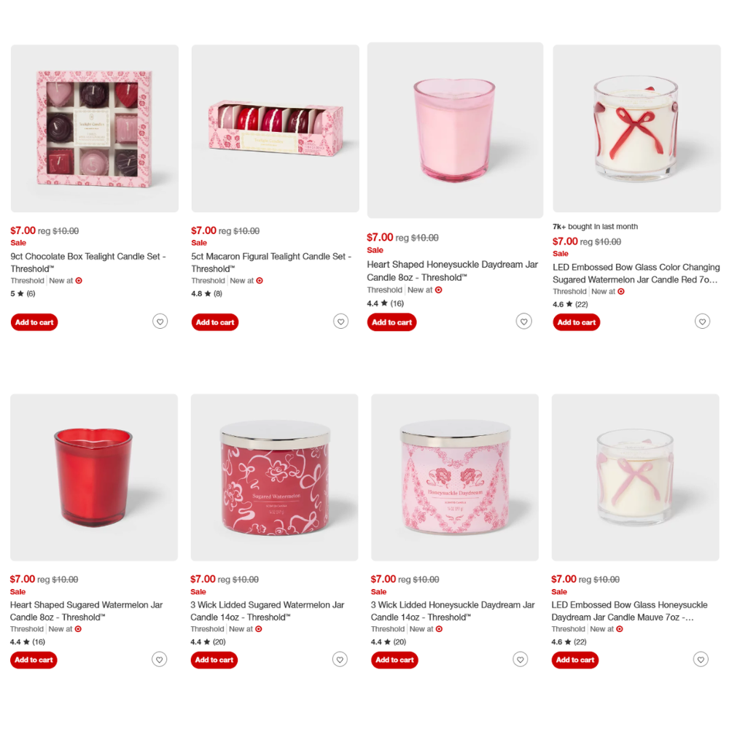Open 3 Wick Lidded Honeysuckle Daydream title link
Screen dimensions: 729x729
pyautogui.click(x=453, y=611)
